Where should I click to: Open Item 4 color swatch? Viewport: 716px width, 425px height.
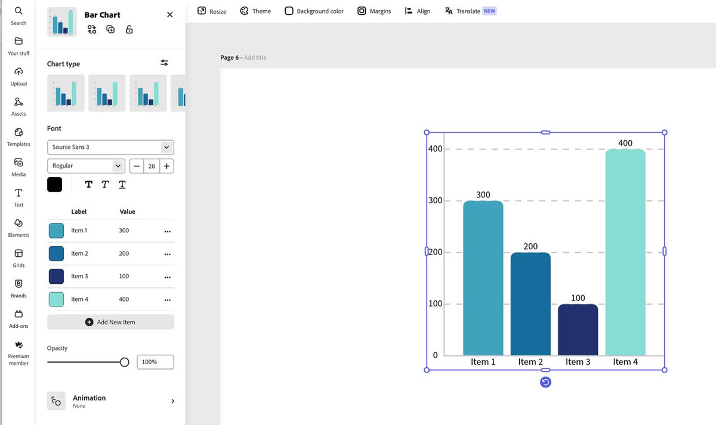coord(56,299)
